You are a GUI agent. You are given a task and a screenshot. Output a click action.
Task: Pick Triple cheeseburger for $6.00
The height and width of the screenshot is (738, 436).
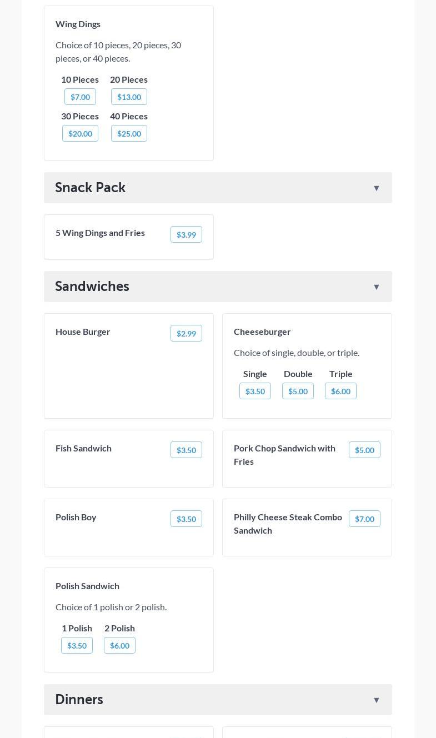(x=340, y=391)
